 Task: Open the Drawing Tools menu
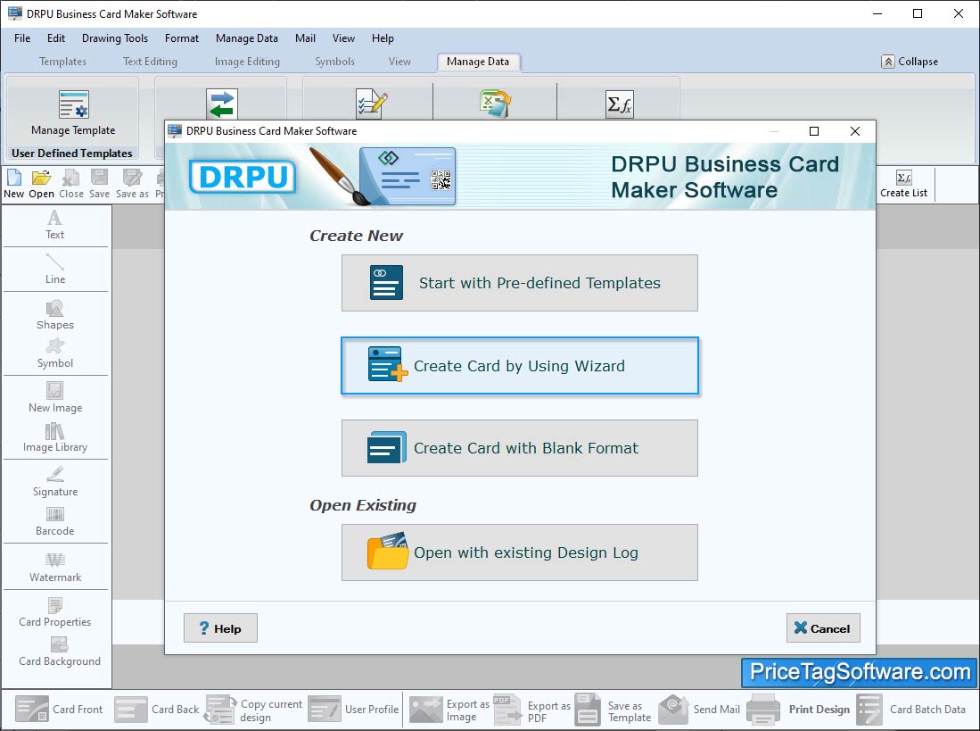pyautogui.click(x=115, y=38)
